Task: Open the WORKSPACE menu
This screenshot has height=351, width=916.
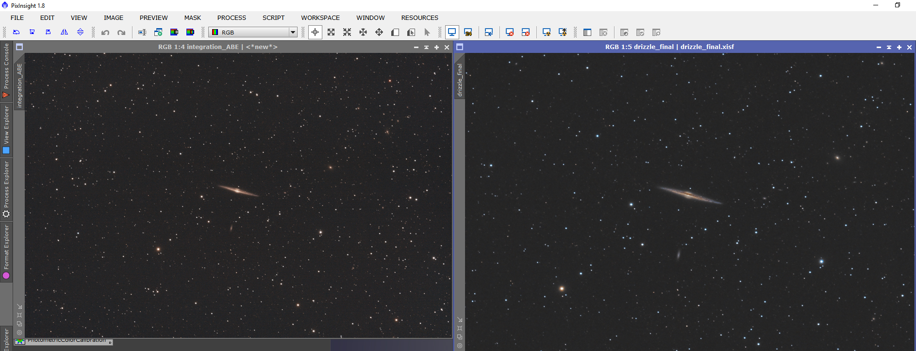Action: pyautogui.click(x=320, y=17)
